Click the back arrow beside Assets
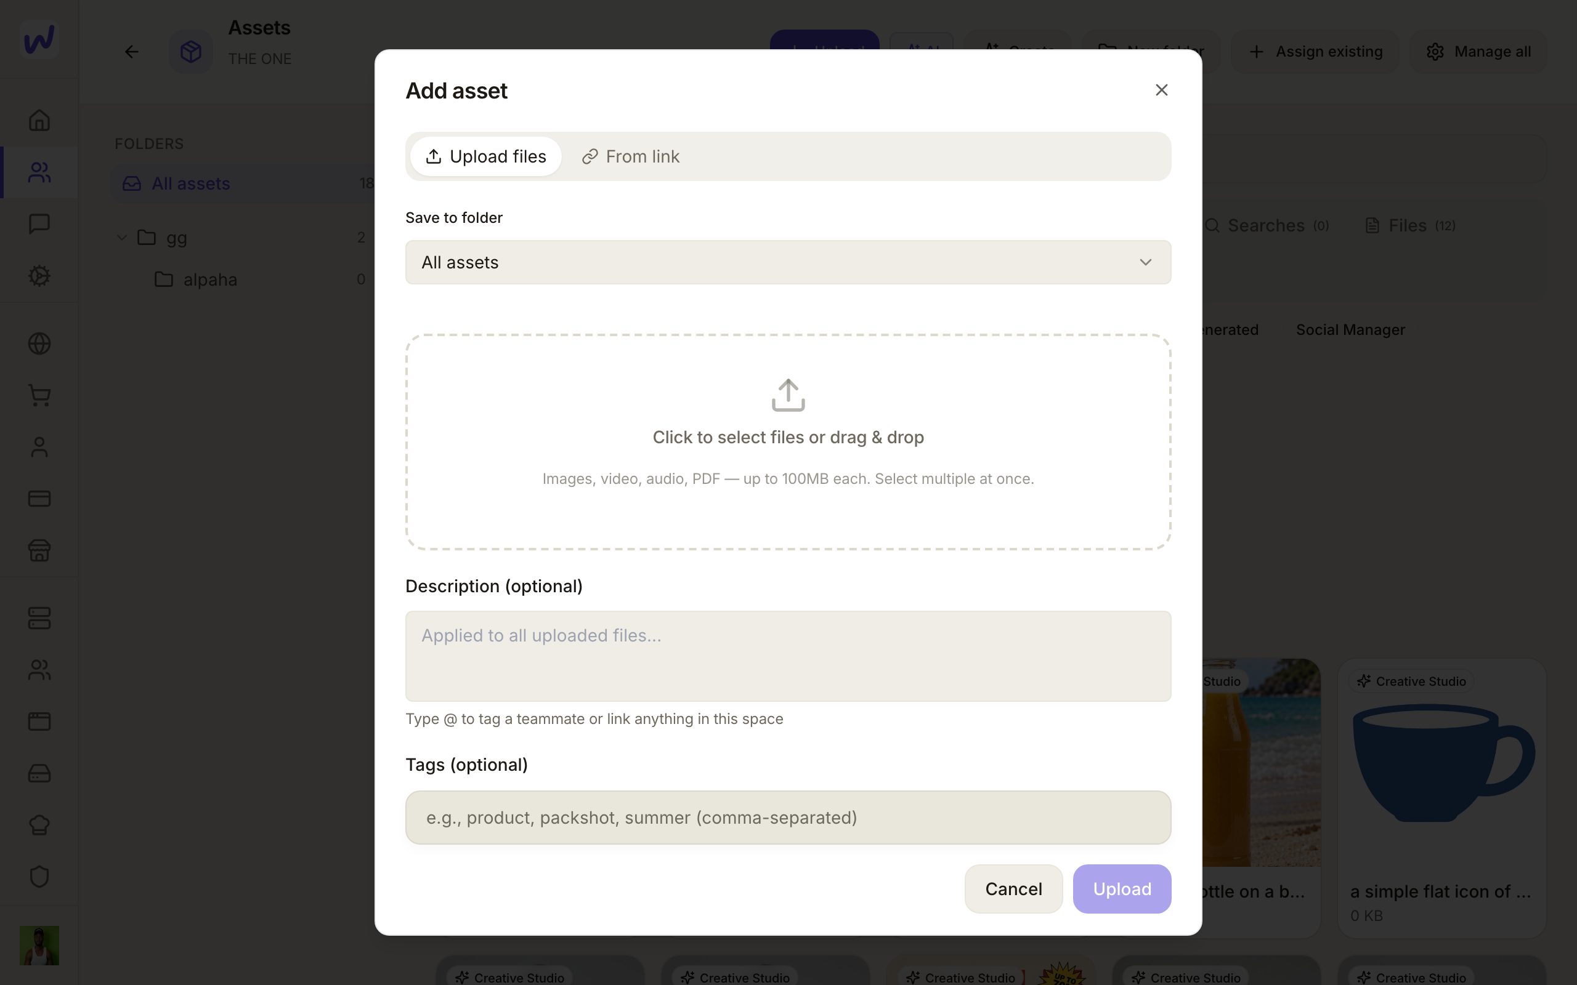This screenshot has width=1577, height=985. click(x=132, y=52)
